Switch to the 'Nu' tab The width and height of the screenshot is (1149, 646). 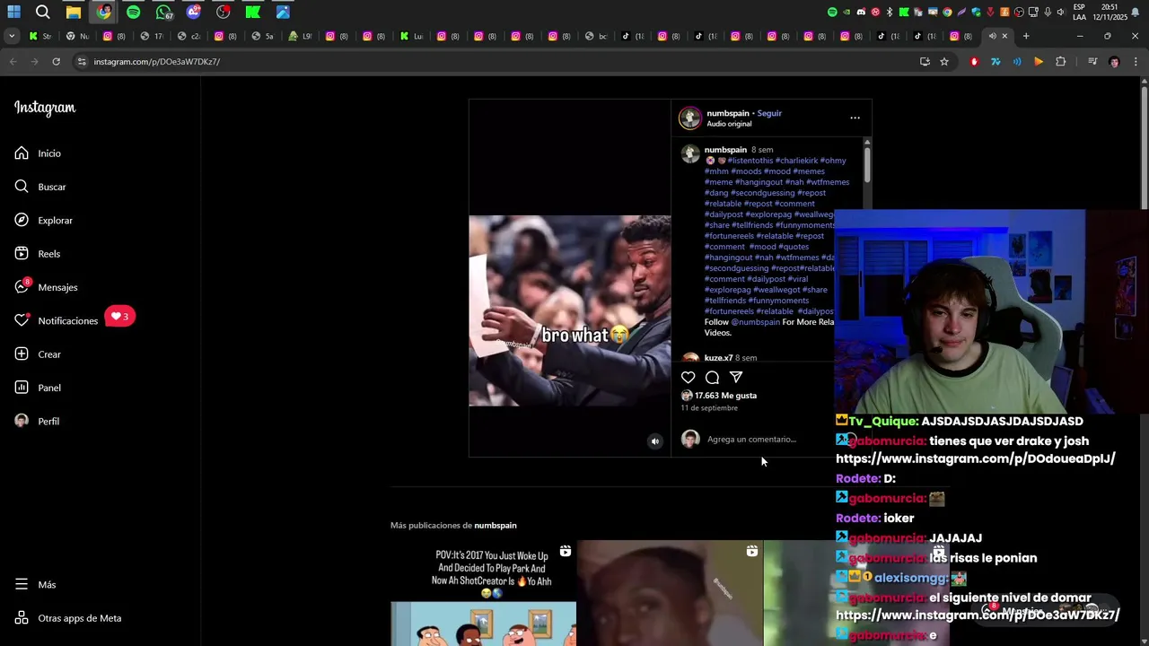(78, 36)
